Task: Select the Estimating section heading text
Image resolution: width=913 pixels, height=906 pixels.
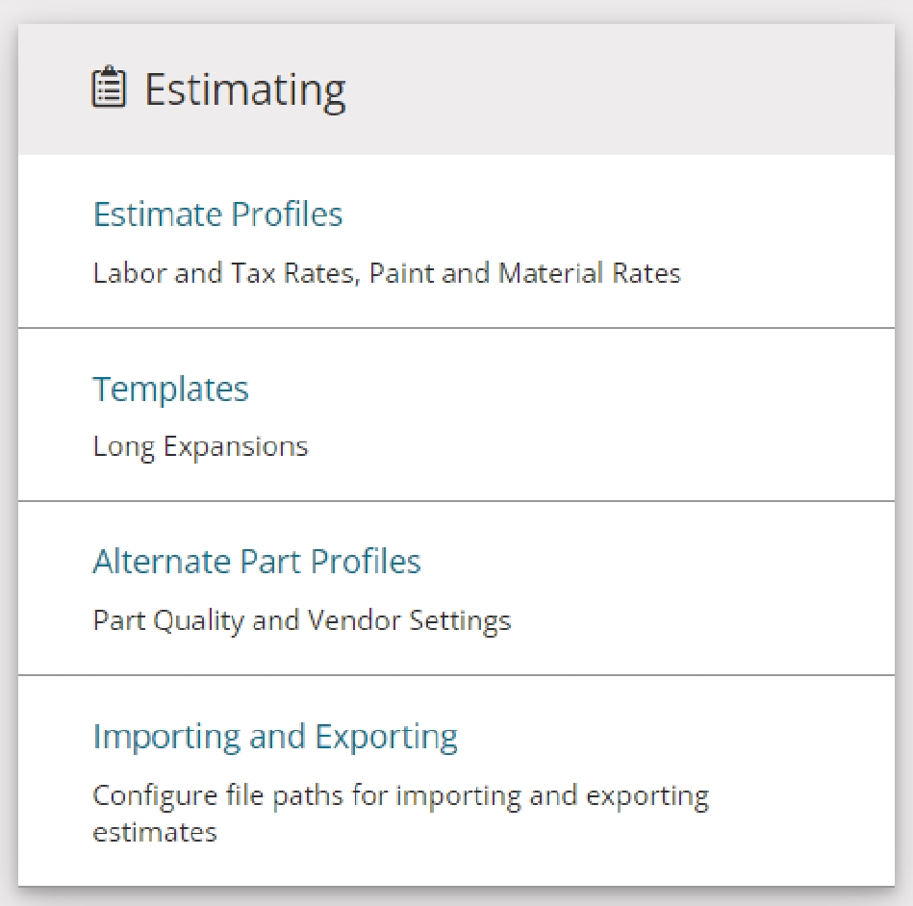Action: tap(245, 90)
